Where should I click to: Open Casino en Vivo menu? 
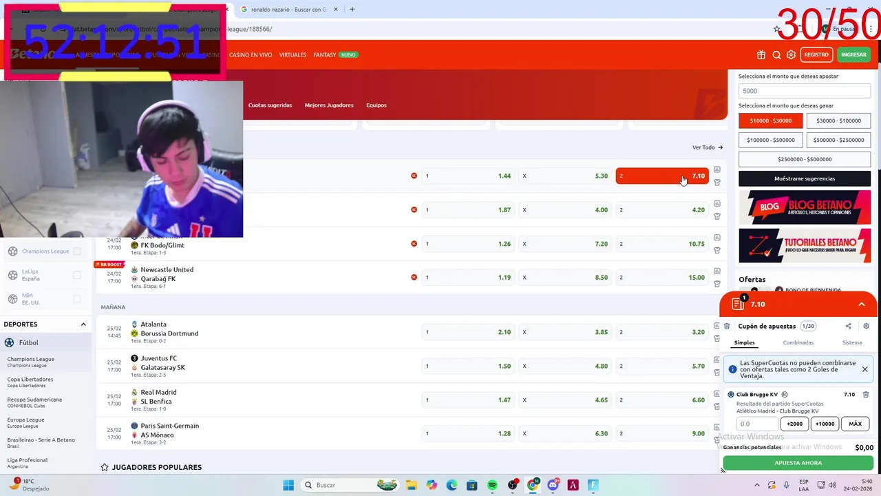click(251, 55)
